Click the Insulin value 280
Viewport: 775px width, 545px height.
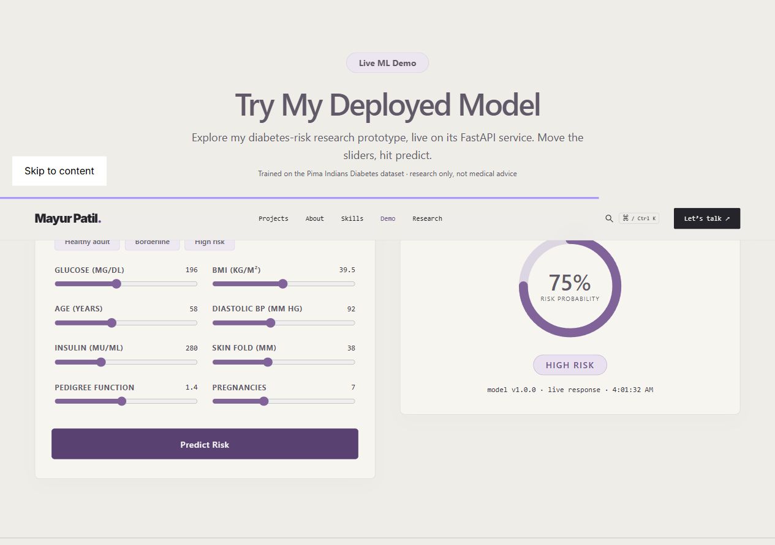click(191, 348)
